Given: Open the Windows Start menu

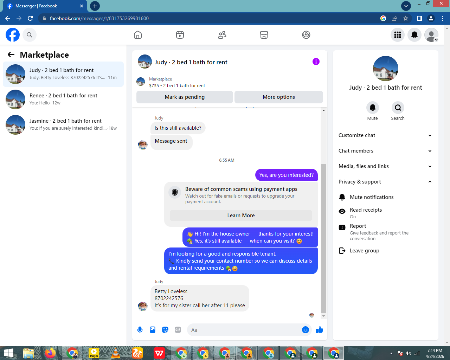Looking at the screenshot, I should (8, 353).
